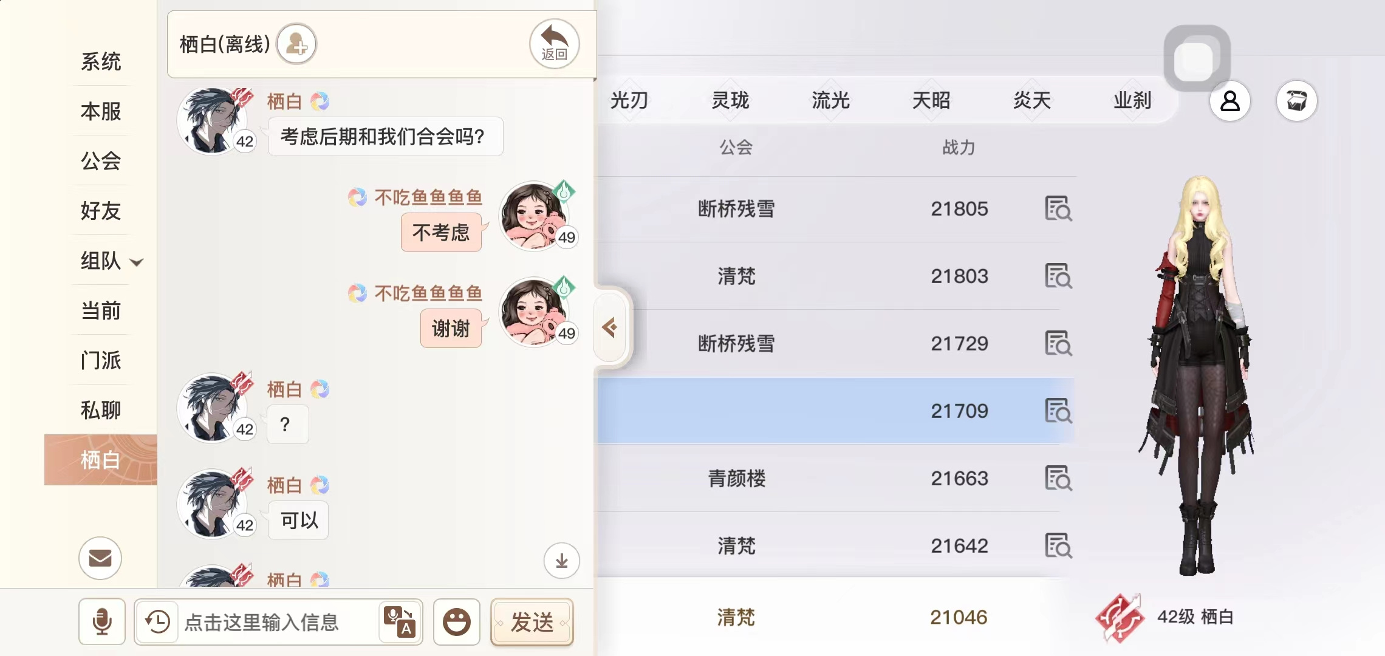The image size is (1385, 656).
Task: Toggle voice-to-text translate icon
Action: click(x=399, y=621)
